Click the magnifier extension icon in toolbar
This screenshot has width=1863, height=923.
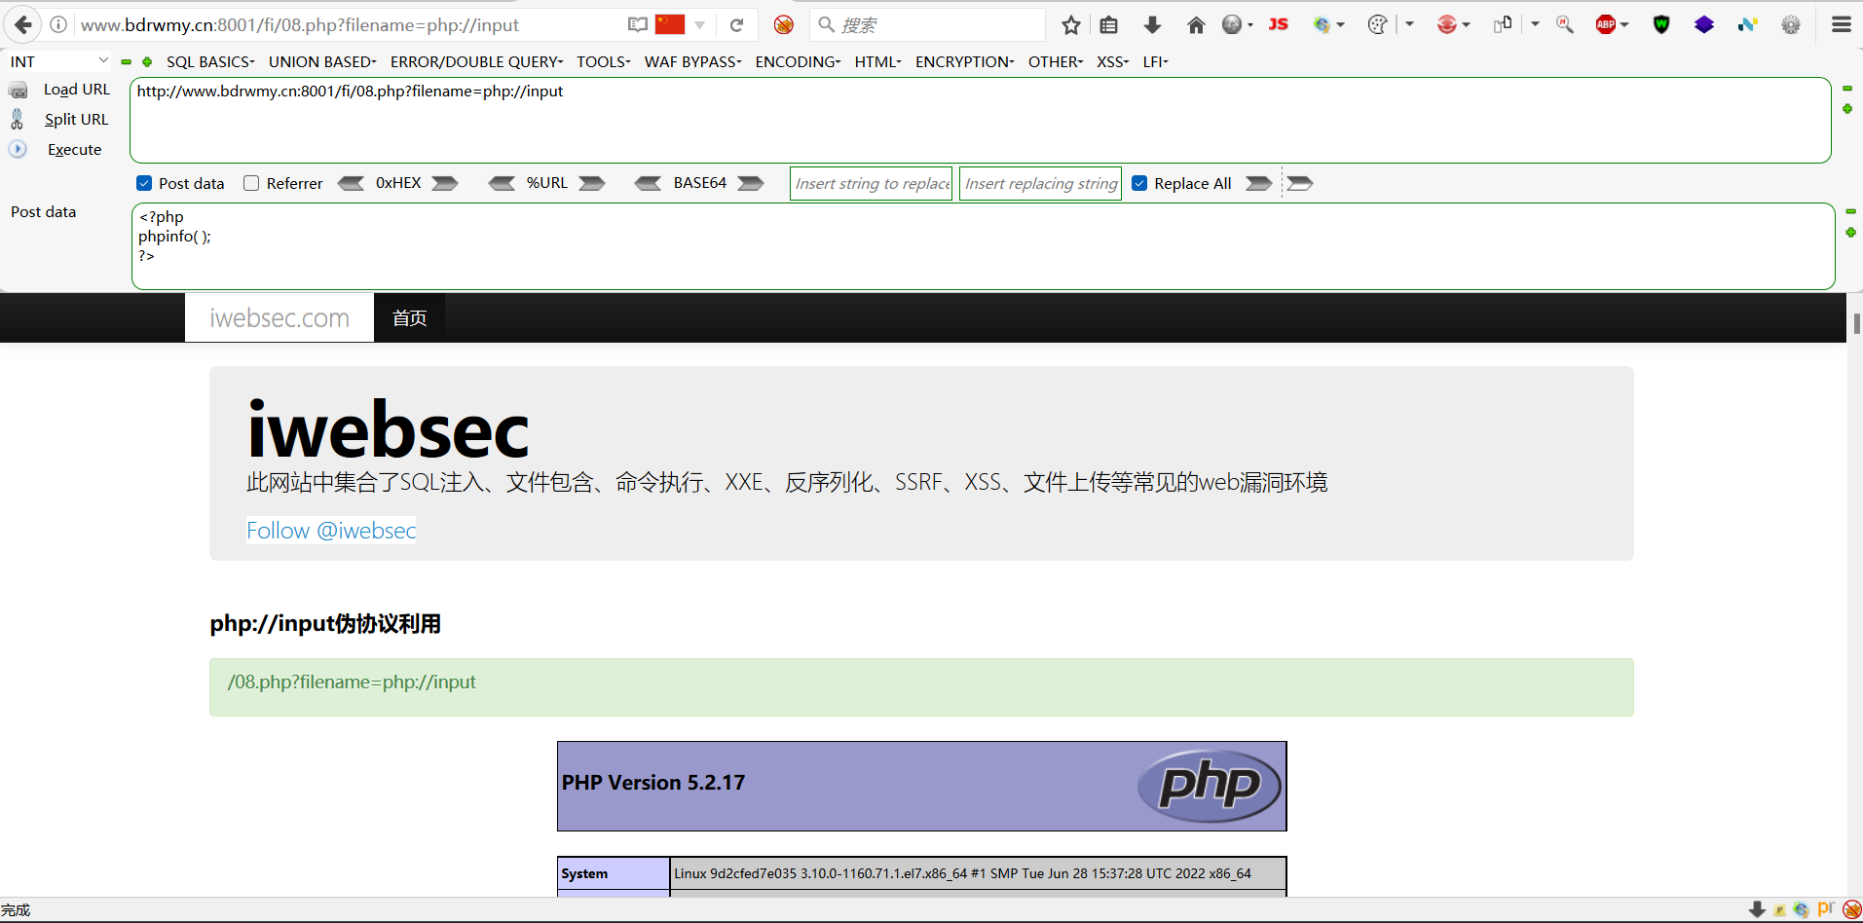click(x=1565, y=24)
